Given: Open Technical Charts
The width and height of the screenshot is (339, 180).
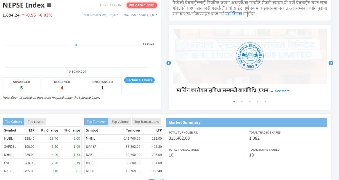Looking at the screenshot, I should pyautogui.click(x=139, y=80).
